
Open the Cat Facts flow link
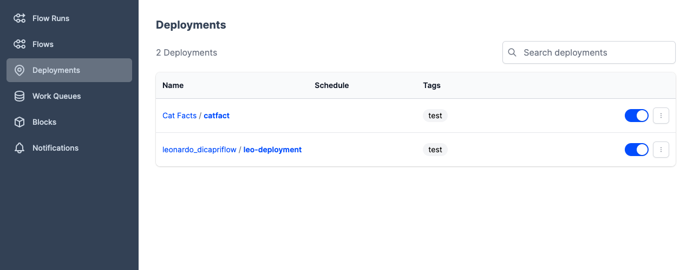(179, 116)
